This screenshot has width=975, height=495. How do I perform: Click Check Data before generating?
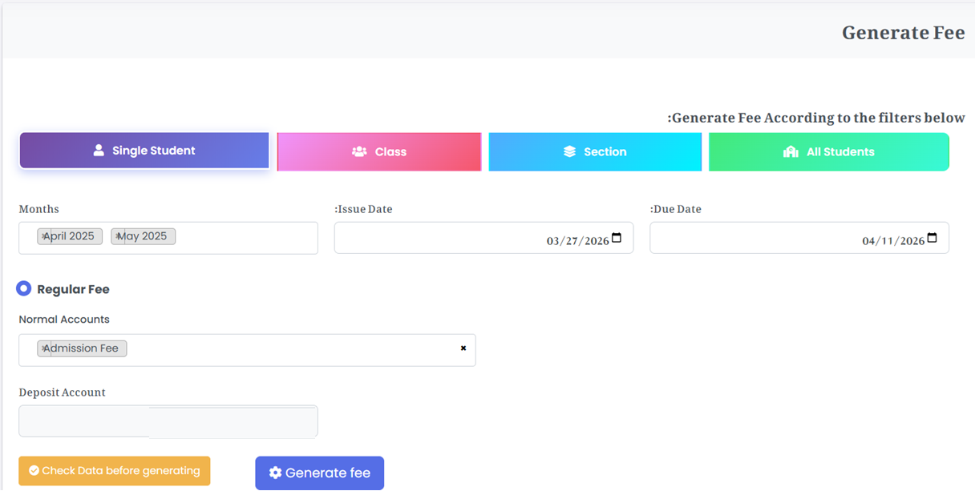(x=114, y=471)
